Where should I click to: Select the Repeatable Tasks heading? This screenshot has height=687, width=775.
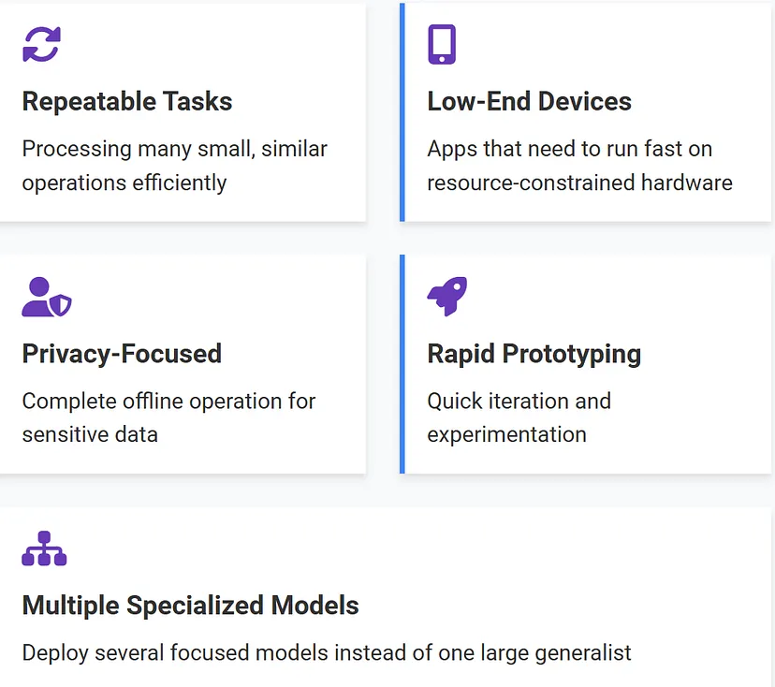click(x=127, y=101)
